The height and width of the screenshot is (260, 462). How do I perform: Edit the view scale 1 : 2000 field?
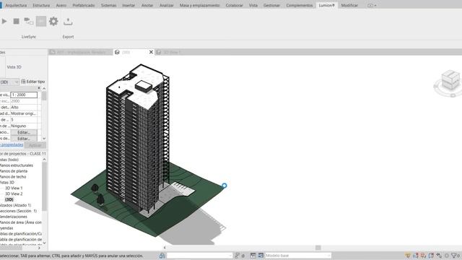24,95
